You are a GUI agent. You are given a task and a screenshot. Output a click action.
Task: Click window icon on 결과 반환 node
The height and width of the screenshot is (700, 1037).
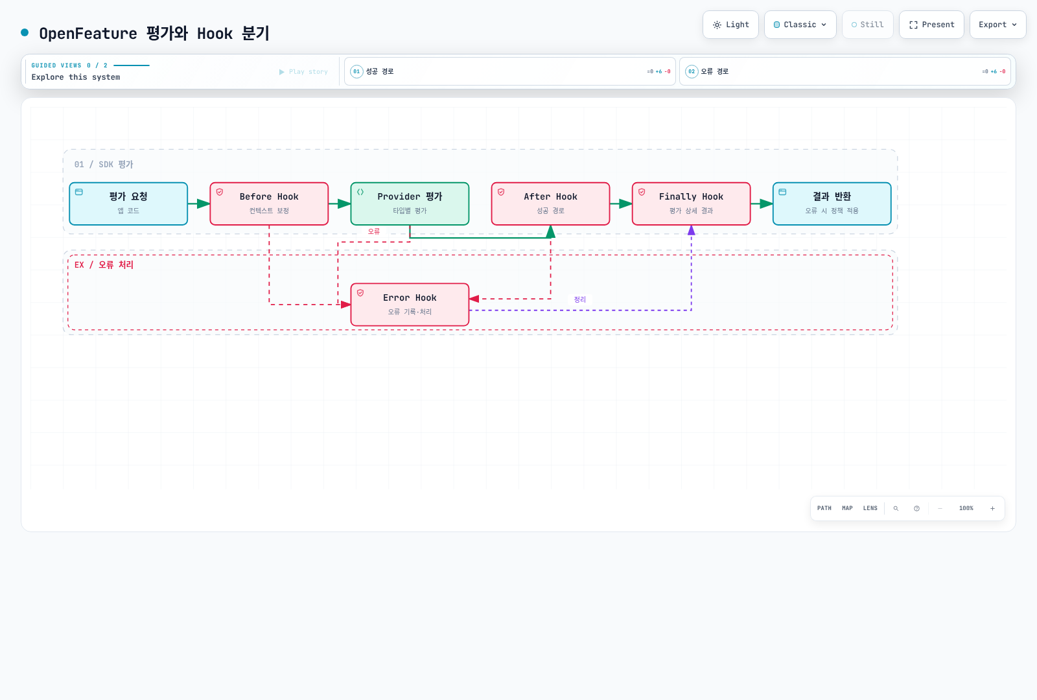tap(782, 192)
